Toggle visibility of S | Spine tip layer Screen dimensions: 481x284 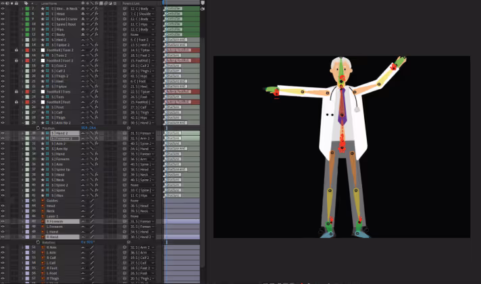pyautogui.click(x=3, y=170)
